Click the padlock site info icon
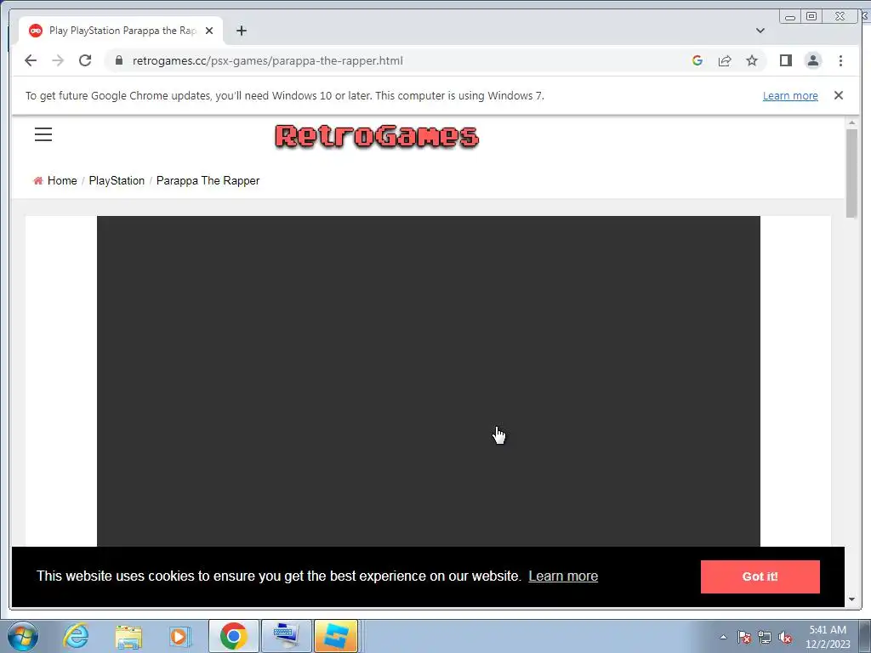The image size is (871, 653). 119,60
